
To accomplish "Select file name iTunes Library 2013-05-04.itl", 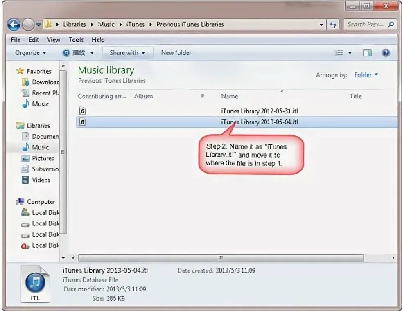I will (260, 122).
